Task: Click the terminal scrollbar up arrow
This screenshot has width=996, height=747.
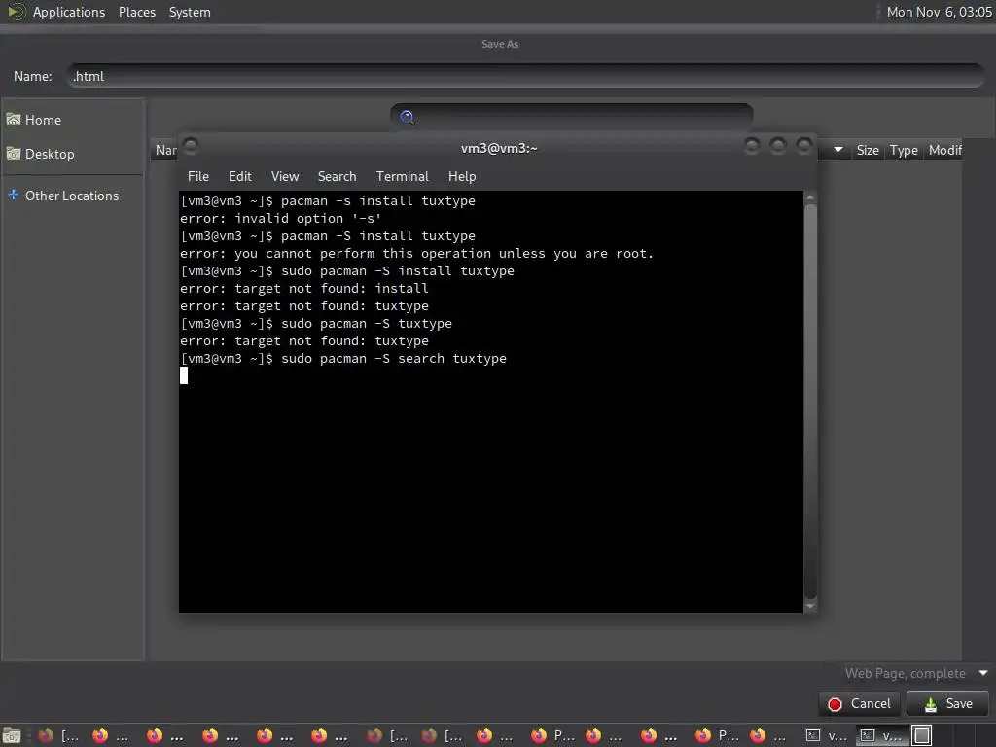Action: (810, 197)
